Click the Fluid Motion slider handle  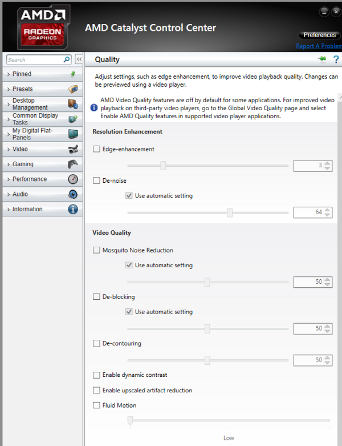[130, 420]
